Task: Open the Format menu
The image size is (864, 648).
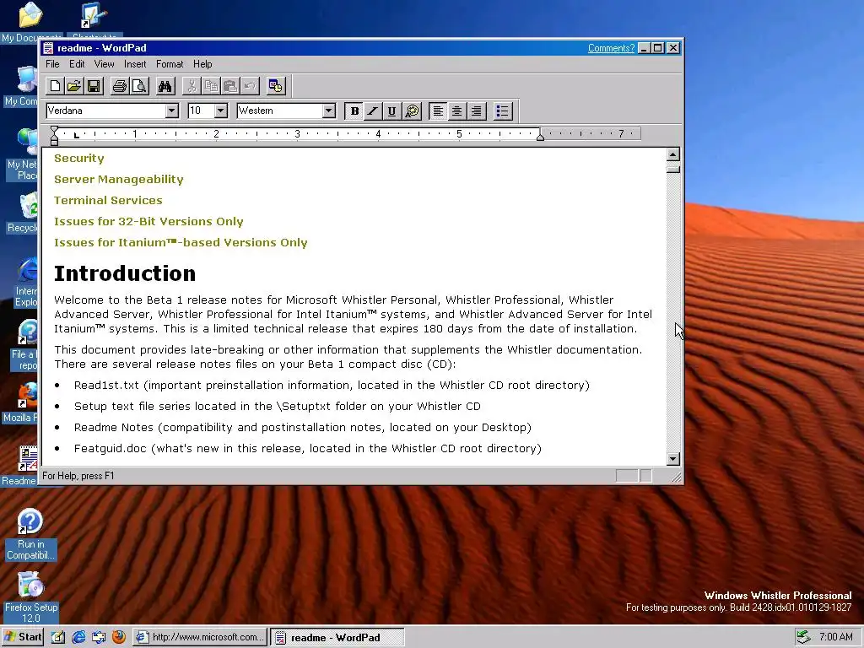Action: [x=170, y=64]
